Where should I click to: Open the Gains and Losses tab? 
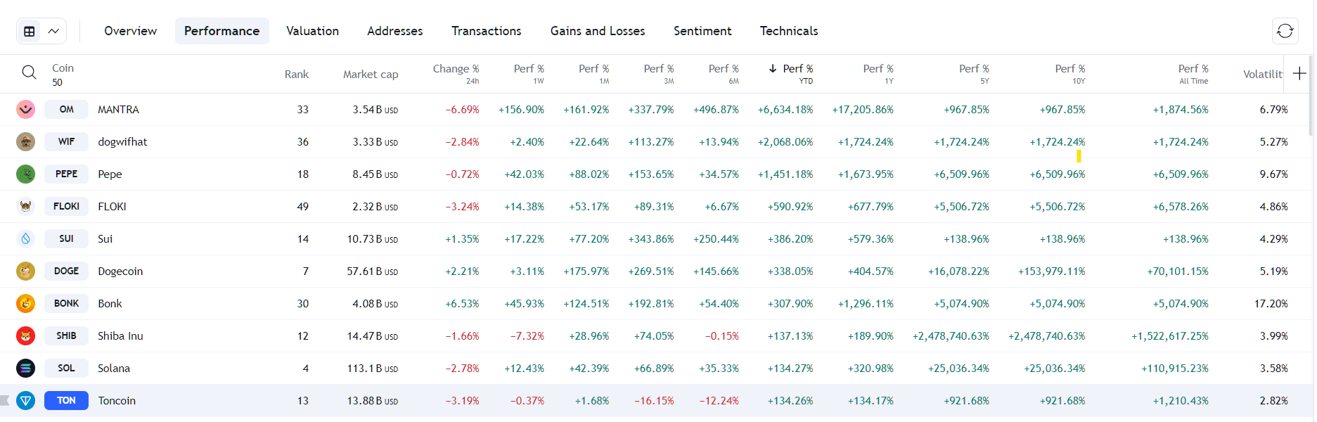click(597, 31)
